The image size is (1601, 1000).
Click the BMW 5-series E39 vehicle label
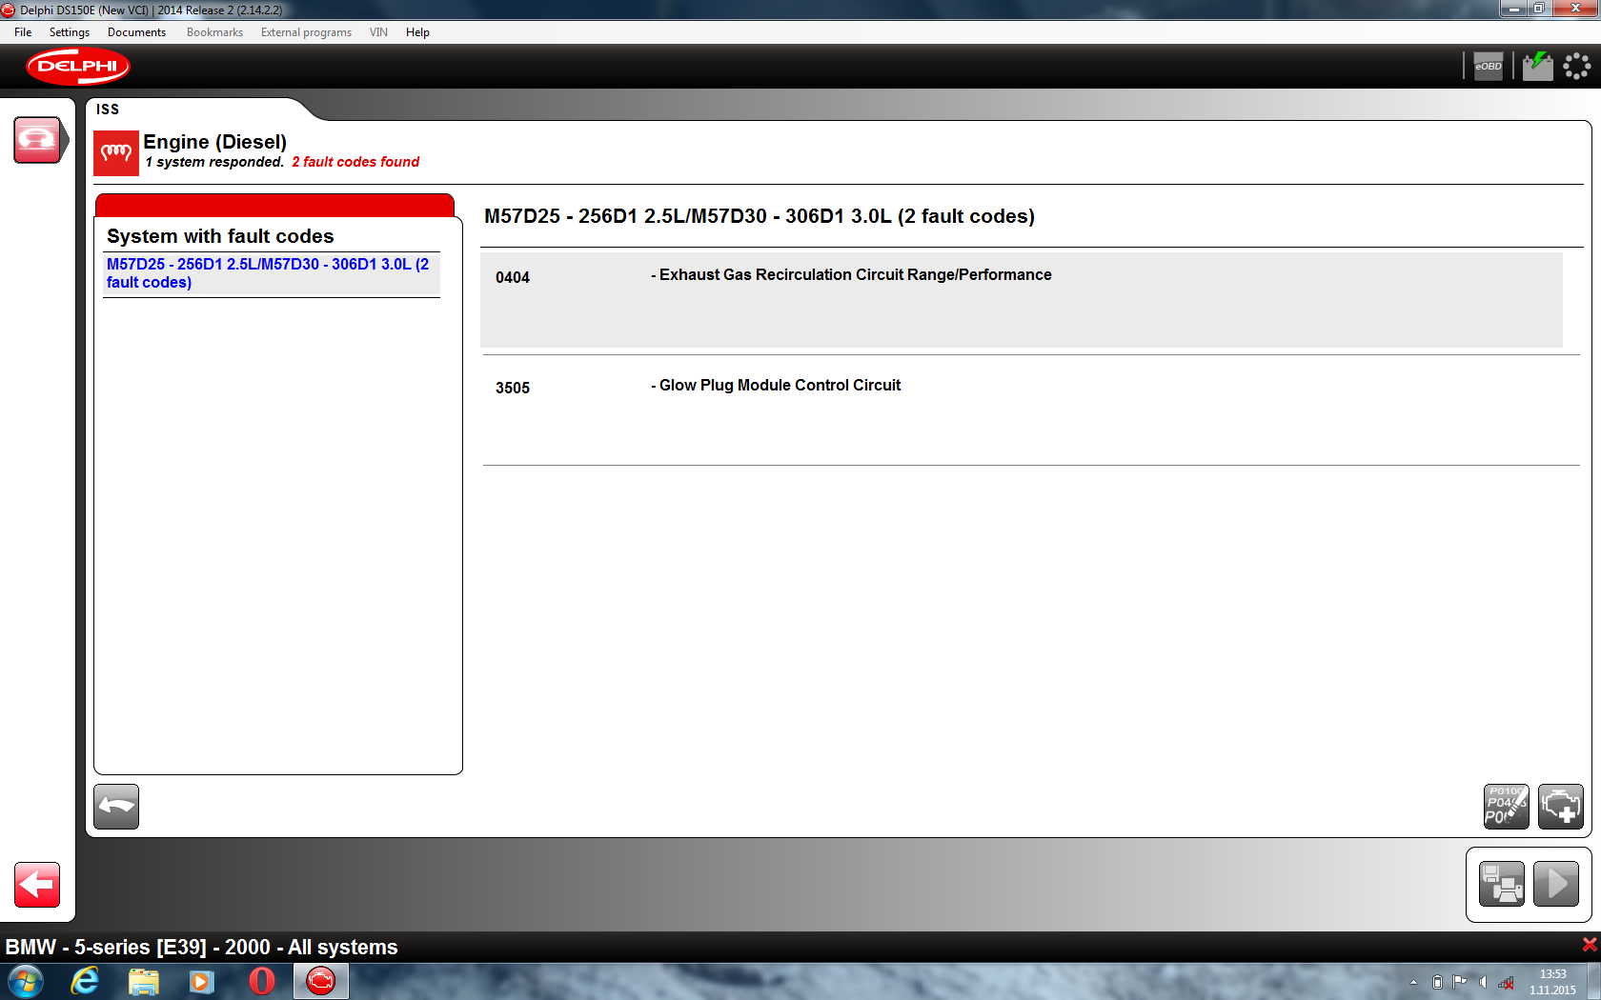coord(201,947)
